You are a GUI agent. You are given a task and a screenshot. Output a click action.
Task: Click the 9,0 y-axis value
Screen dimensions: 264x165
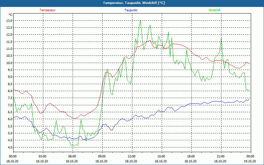pos(10,77)
